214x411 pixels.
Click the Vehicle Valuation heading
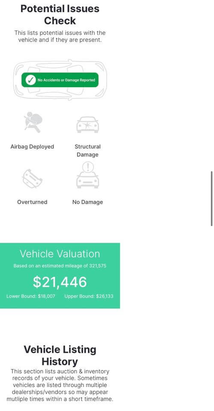pos(60,254)
